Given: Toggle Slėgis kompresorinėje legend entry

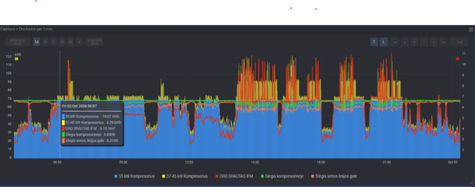Looking at the screenshot, I should point(282,176).
